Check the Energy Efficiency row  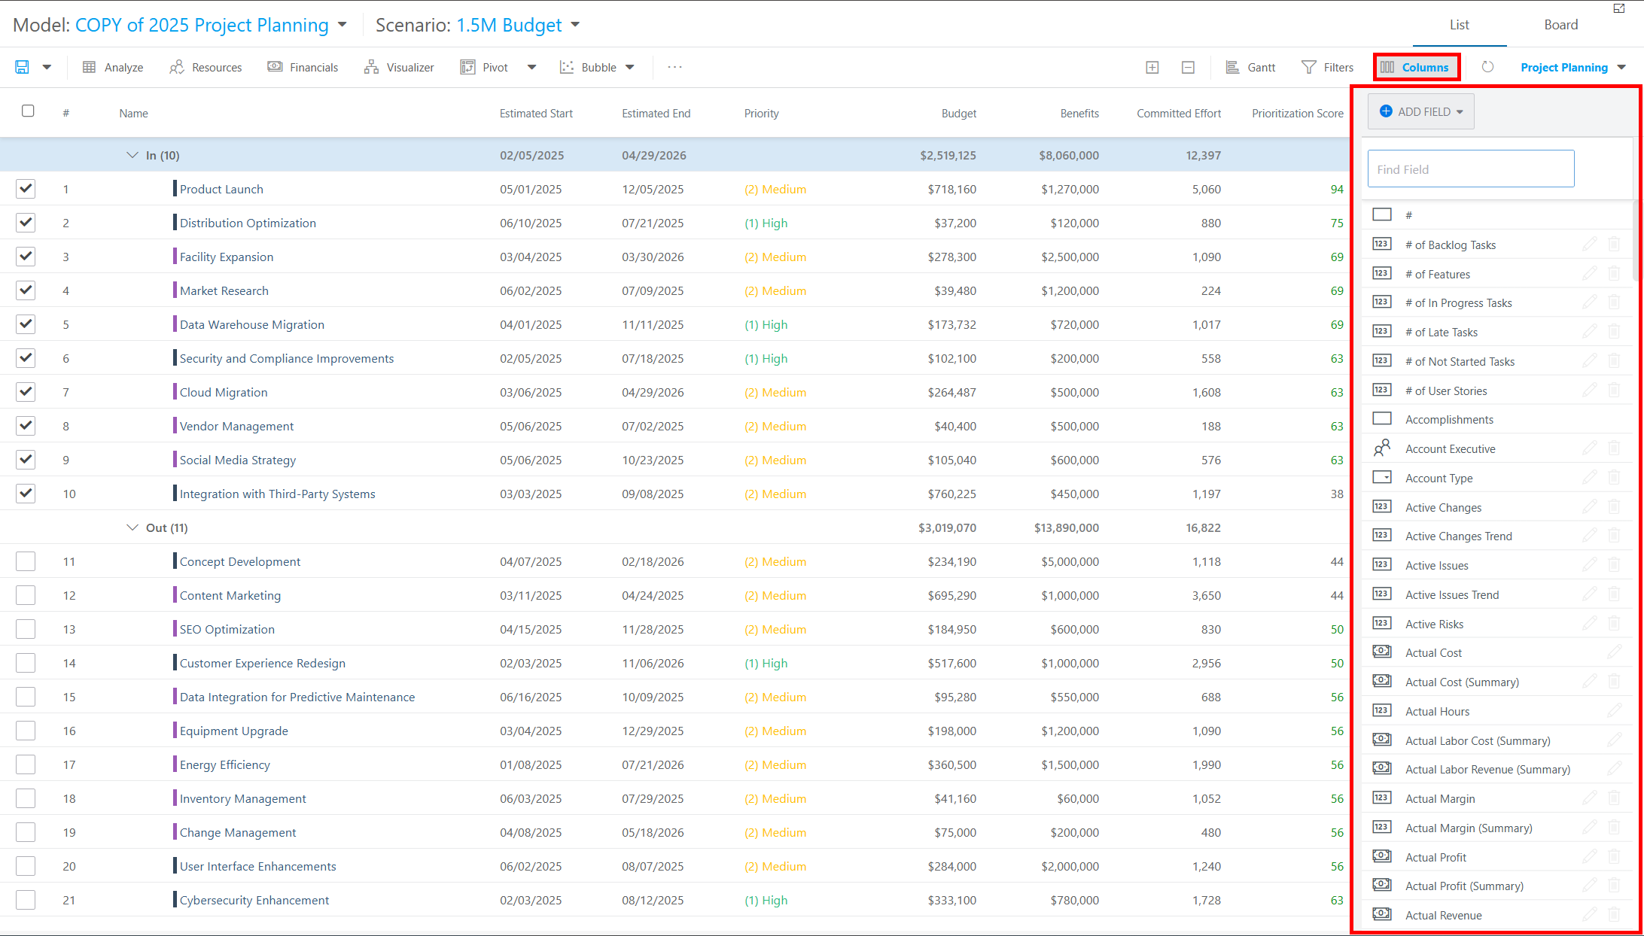click(26, 764)
